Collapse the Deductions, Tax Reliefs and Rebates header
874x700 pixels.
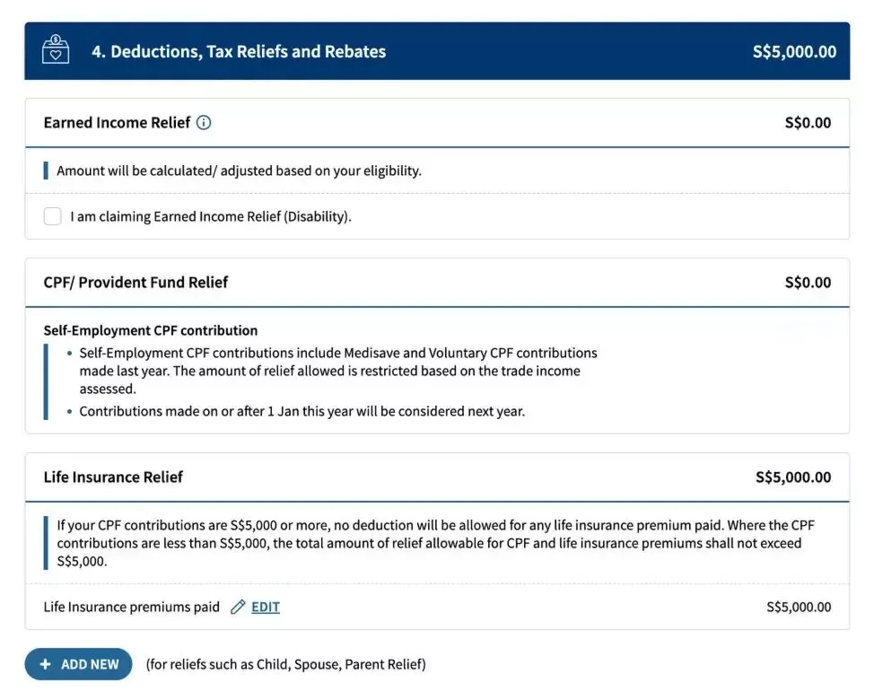point(437,51)
